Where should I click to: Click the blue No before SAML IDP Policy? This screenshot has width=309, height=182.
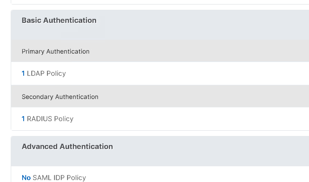[26, 178]
